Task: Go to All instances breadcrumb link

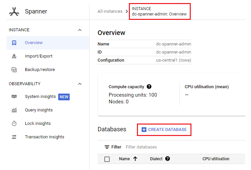Action: click(x=110, y=11)
